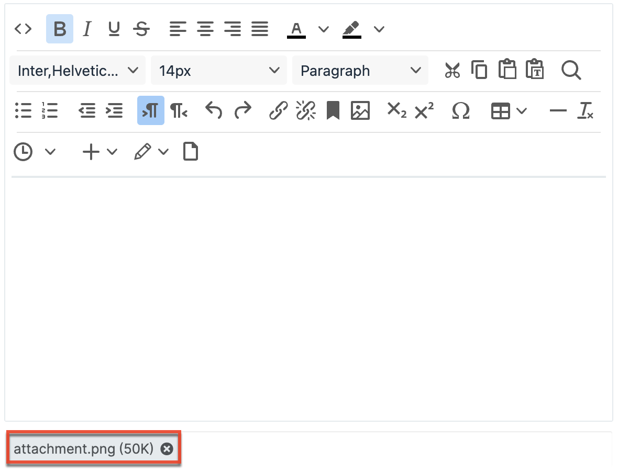Insert an image into the editor
The image size is (618, 473).
[360, 110]
